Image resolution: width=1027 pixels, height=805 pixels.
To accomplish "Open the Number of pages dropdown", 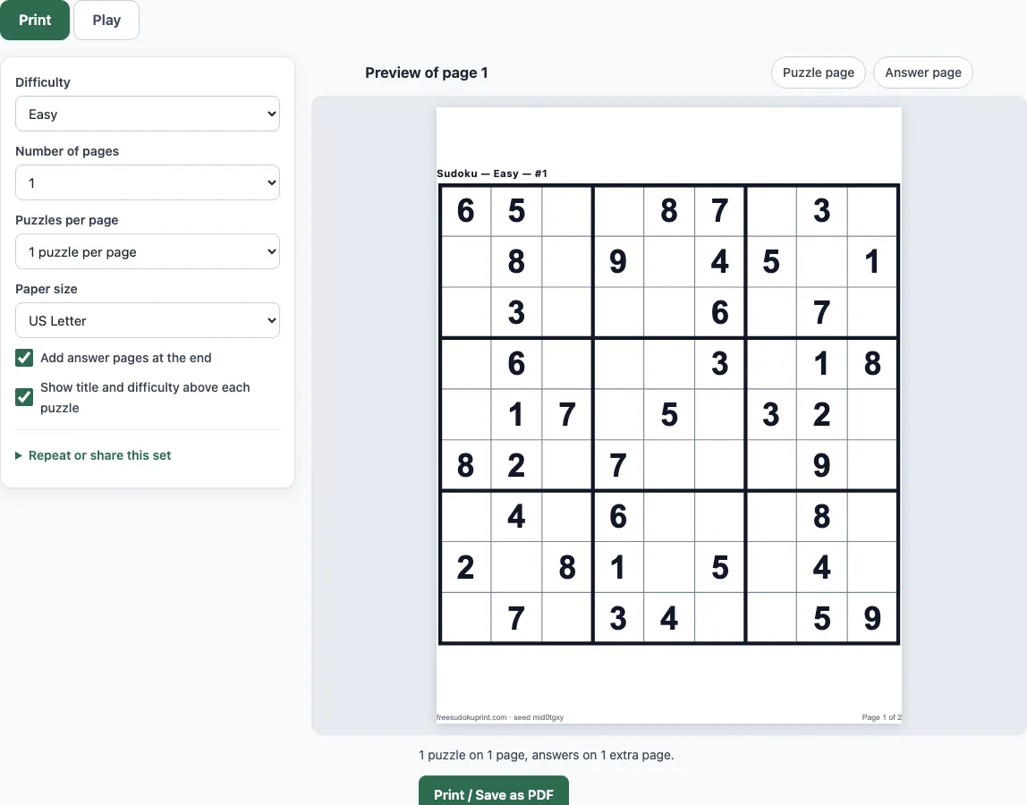I will pos(148,182).
